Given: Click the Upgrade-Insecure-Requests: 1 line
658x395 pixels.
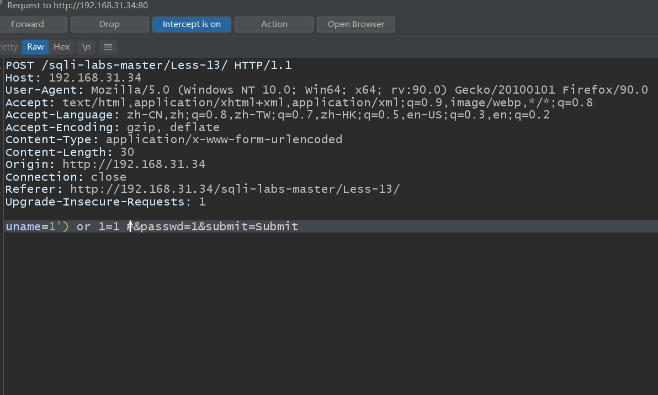Looking at the screenshot, I should point(105,202).
